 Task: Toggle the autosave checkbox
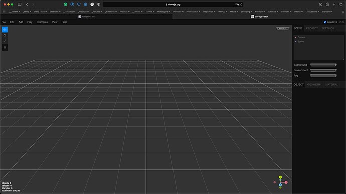tap(325, 22)
